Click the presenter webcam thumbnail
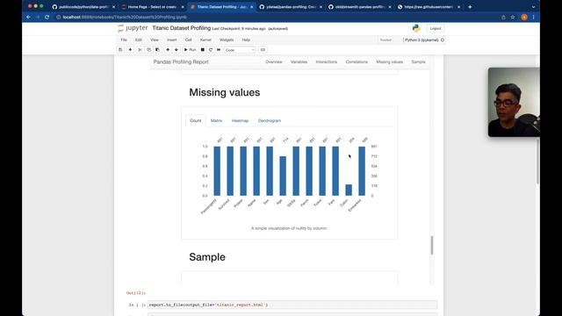The height and width of the screenshot is (316, 562). [x=514, y=102]
